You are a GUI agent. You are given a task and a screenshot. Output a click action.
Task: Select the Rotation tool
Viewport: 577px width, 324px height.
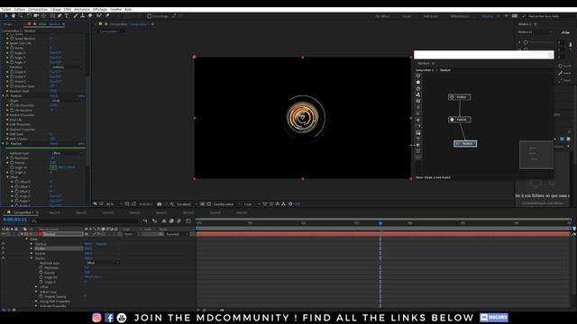coord(29,16)
